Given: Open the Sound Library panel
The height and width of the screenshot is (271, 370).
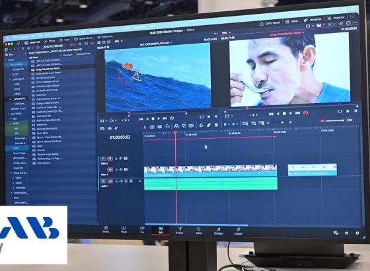Looking at the screenshot, I should pyautogui.click(x=83, y=38).
